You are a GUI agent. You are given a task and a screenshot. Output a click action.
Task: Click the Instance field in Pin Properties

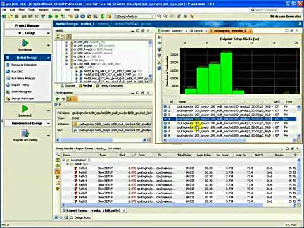tap(112, 124)
